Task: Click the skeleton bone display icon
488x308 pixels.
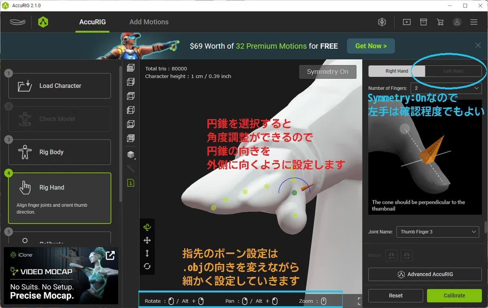Action: point(131,168)
